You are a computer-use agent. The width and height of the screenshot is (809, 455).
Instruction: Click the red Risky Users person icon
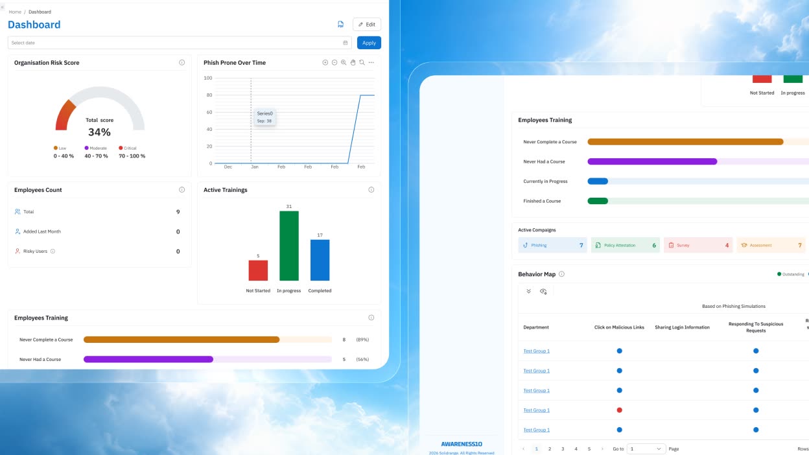[x=18, y=251]
